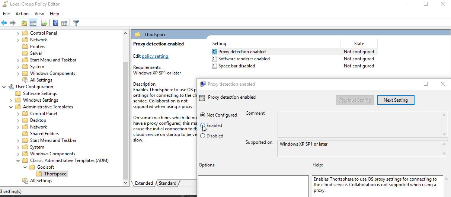This screenshot has height=197, width=451.
Task: Click the Up one level folder icon
Action: [24, 23]
